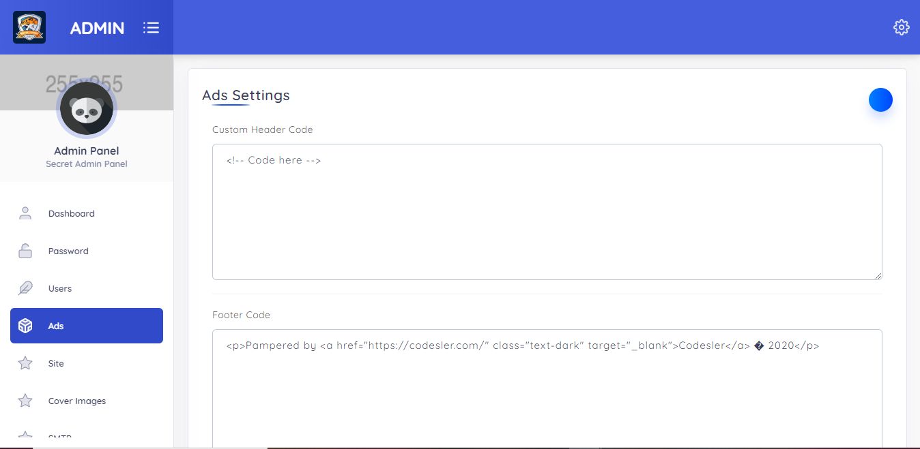
Task: Open the Site settings menu item
Action: pyautogui.click(x=87, y=363)
